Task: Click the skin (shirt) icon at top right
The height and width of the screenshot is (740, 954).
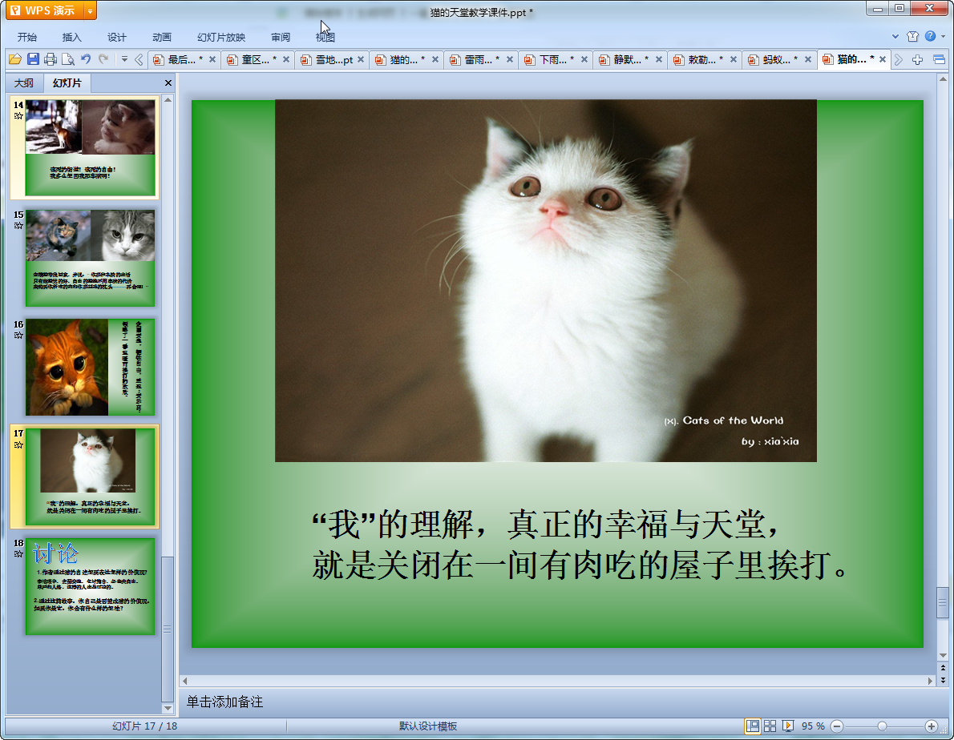Action: coord(912,37)
